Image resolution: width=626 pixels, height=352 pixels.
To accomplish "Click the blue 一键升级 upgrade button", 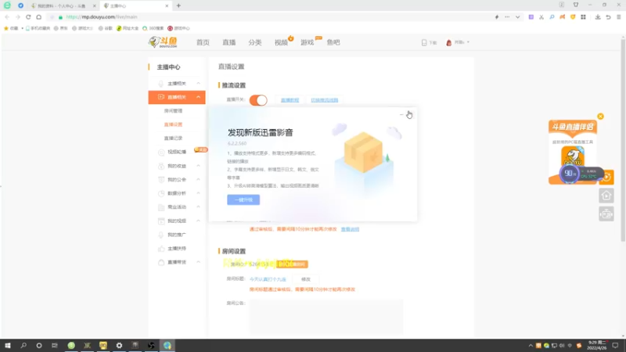I will 243,199.
